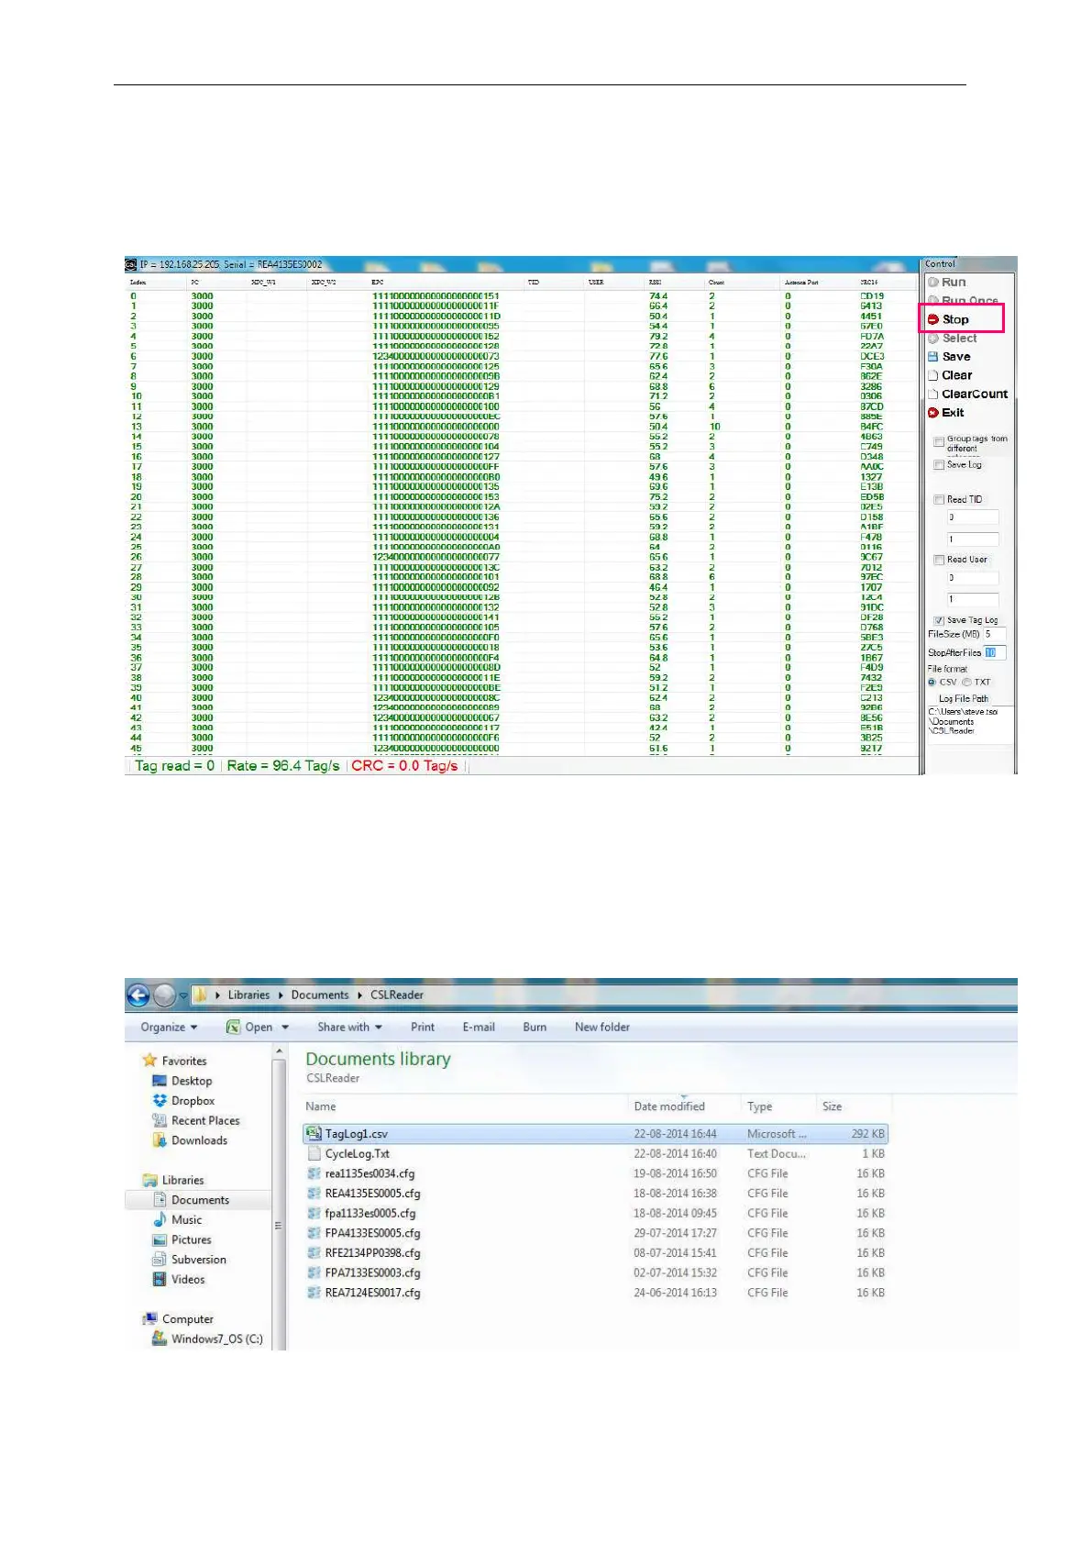This screenshot has height=1545, width=1092.
Task: Reset counters using ClearCount
Action: 967,394
